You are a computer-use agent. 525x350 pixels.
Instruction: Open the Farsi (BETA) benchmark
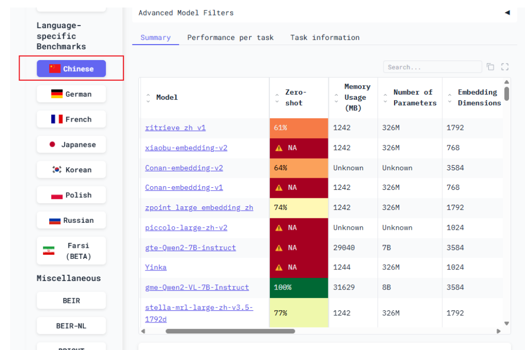(x=71, y=251)
